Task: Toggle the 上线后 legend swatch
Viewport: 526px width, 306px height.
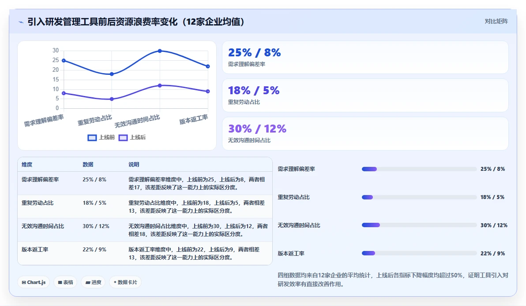Action: point(123,138)
